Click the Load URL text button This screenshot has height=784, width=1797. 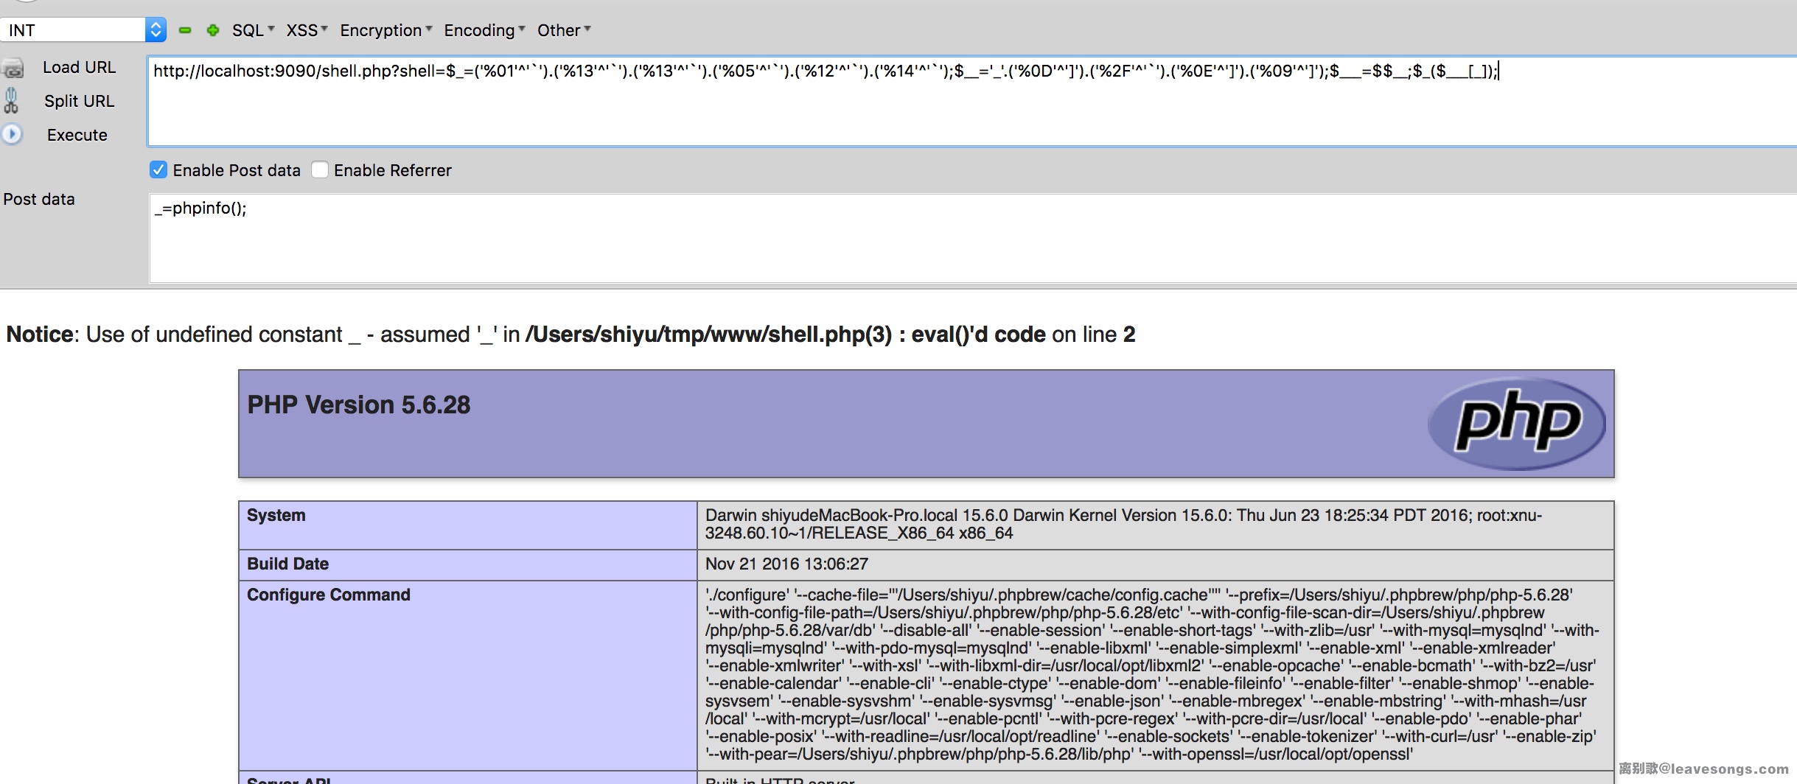[x=79, y=67]
